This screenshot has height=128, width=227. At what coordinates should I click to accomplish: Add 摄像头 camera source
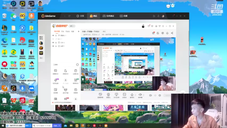[108, 96]
